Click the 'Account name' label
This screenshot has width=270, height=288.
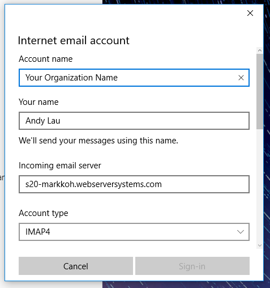[x=46, y=59]
